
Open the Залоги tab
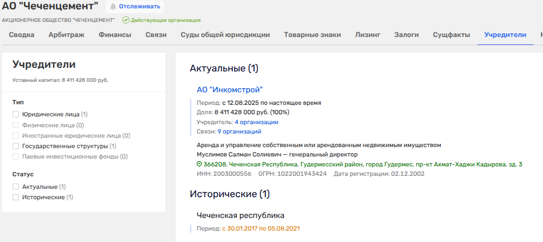point(406,35)
